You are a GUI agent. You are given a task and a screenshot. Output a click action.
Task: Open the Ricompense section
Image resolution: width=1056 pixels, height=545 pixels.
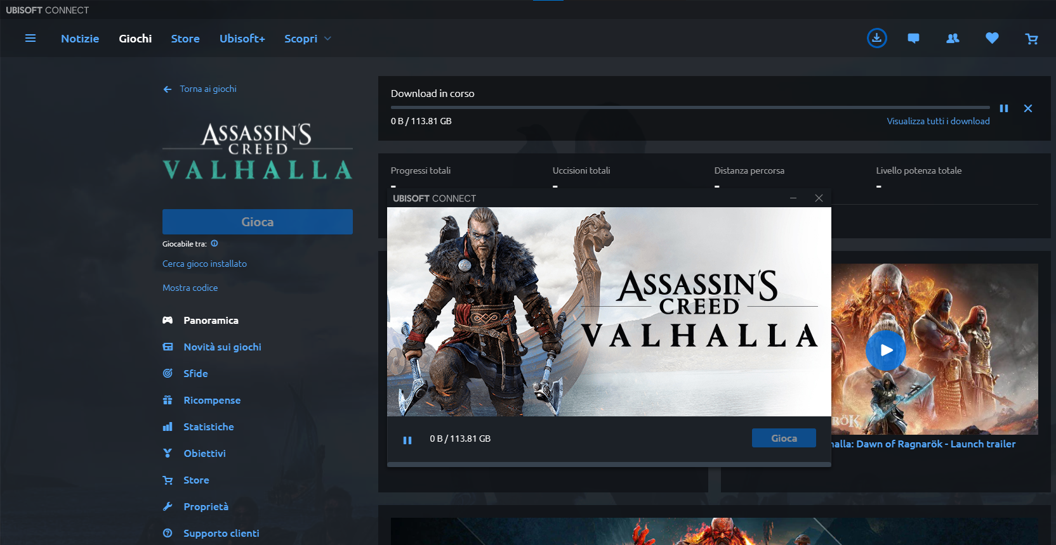click(x=212, y=401)
